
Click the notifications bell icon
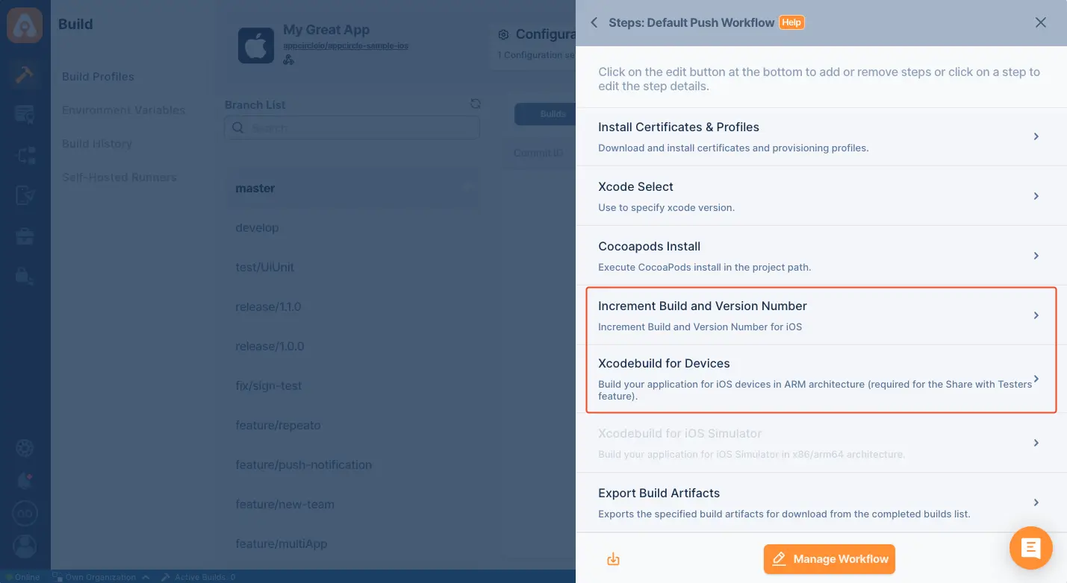click(25, 480)
